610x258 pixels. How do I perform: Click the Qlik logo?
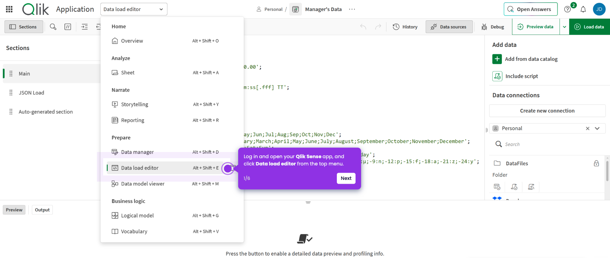pyautogui.click(x=35, y=9)
